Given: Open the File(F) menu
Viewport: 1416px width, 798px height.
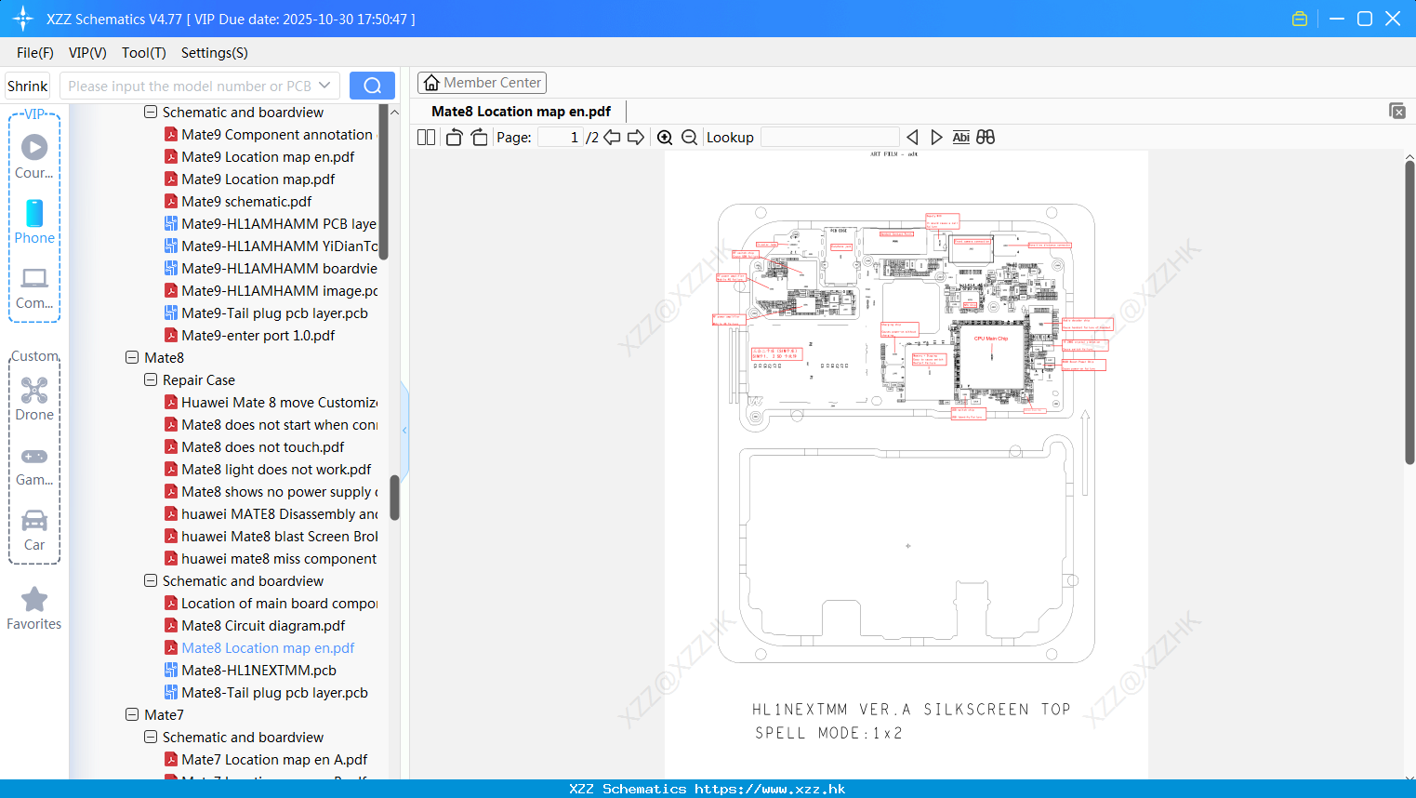Looking at the screenshot, I should click(35, 53).
